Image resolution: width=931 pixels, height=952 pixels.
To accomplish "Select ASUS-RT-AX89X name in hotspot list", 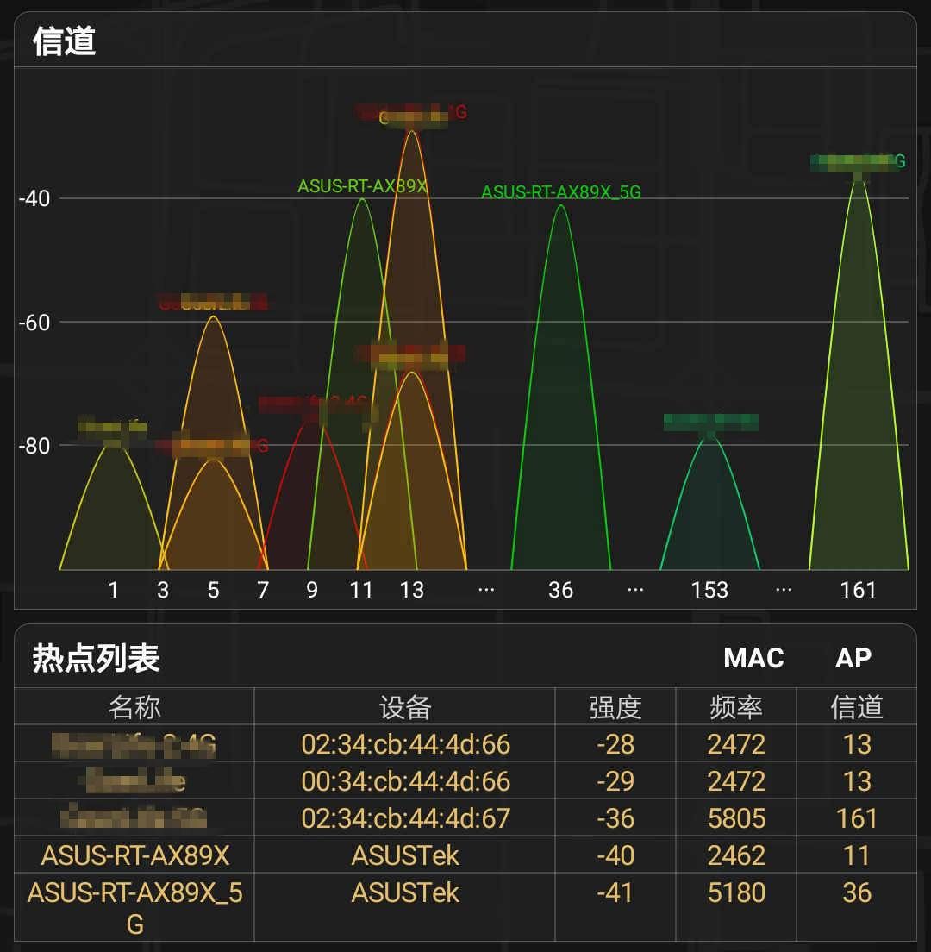I will pyautogui.click(x=135, y=855).
